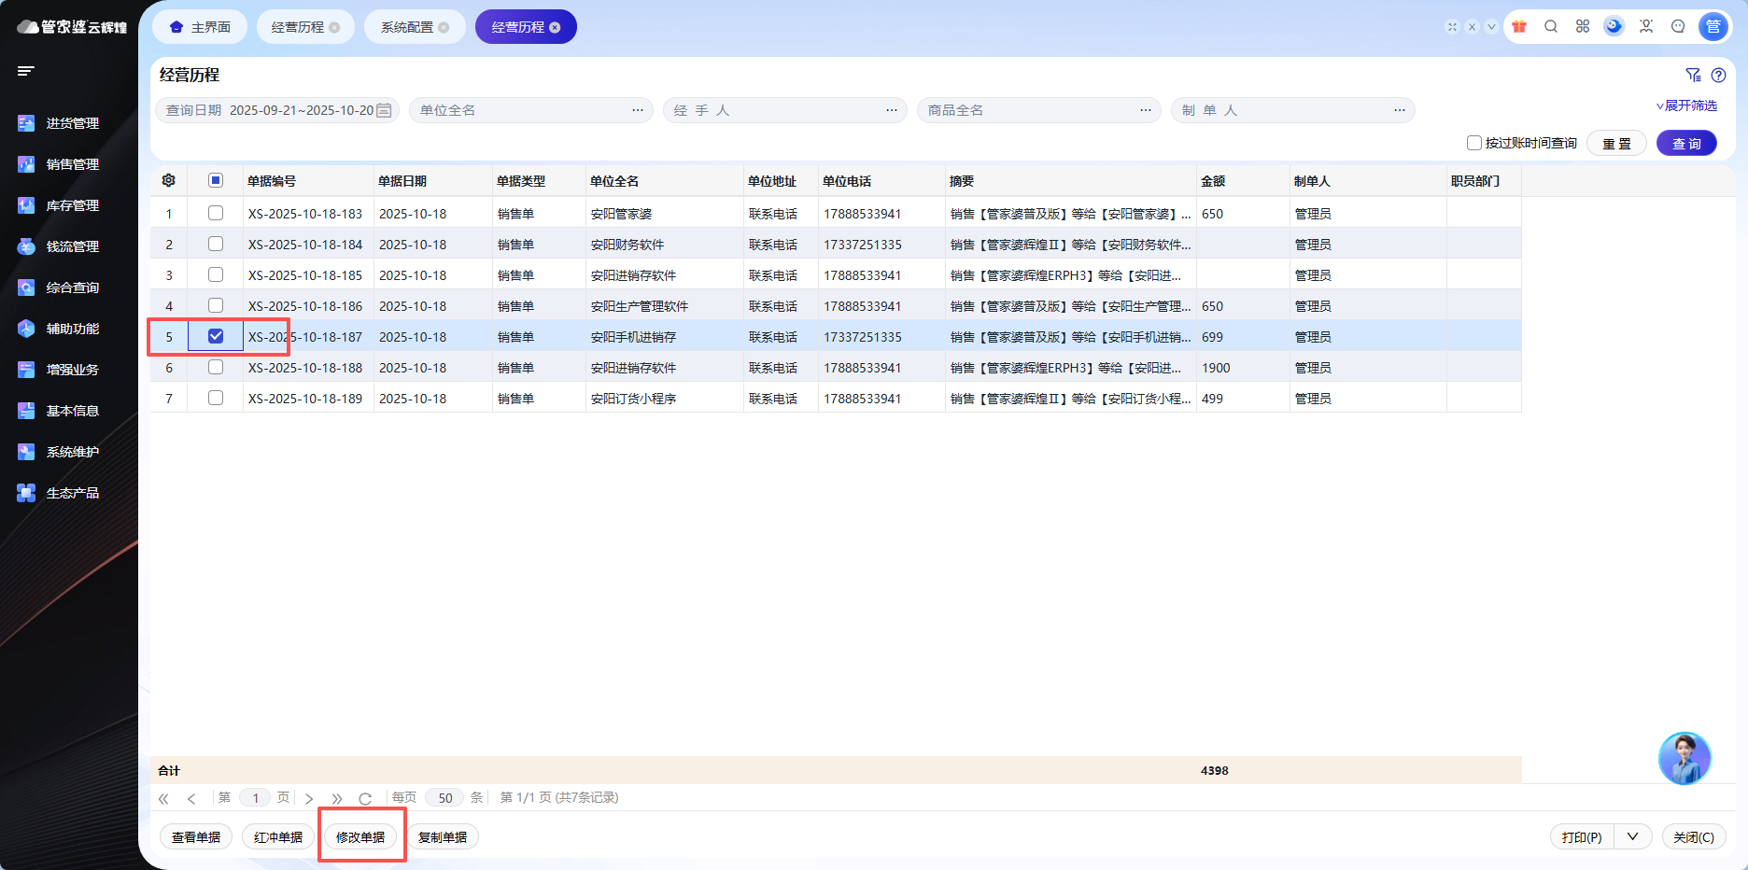Screen dimensions: 1748x870
Task: Check the row for XS-2025-10-18-184
Action: pos(216,244)
